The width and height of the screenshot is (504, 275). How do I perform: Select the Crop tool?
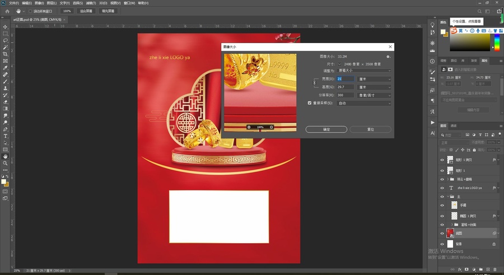pyautogui.click(x=5, y=54)
